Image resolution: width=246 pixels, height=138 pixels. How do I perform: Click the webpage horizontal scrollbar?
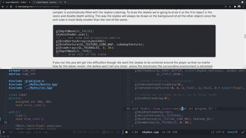coord(112,68)
